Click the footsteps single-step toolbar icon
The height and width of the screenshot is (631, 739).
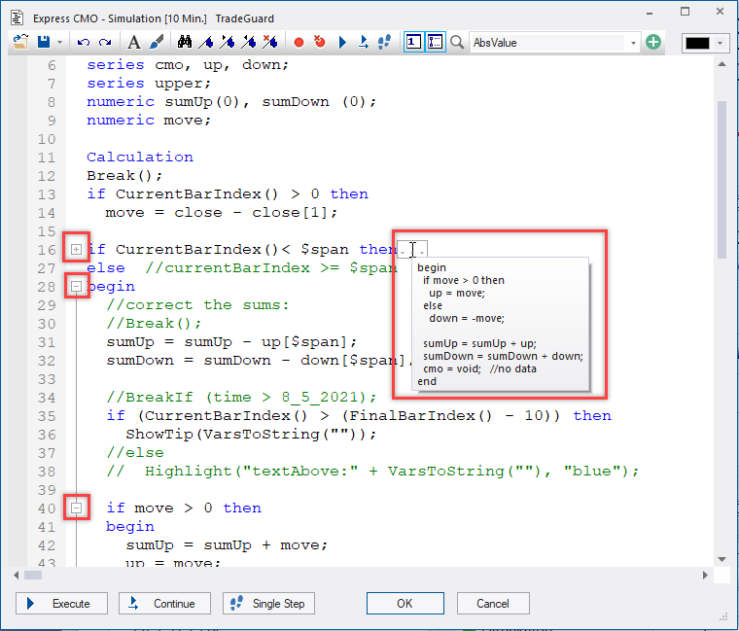384,43
